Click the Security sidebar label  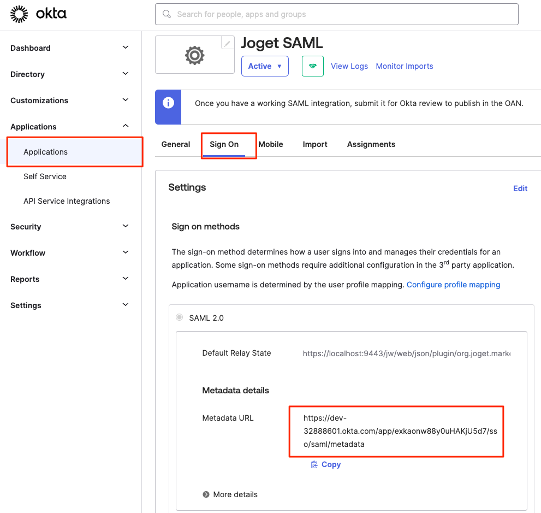tap(26, 227)
